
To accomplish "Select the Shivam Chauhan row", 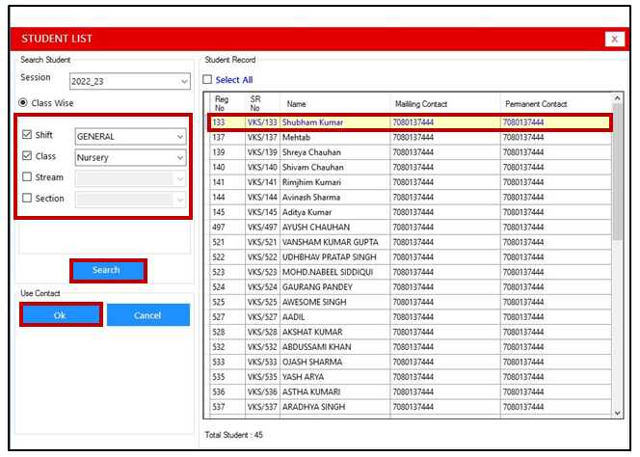I will coord(411,167).
